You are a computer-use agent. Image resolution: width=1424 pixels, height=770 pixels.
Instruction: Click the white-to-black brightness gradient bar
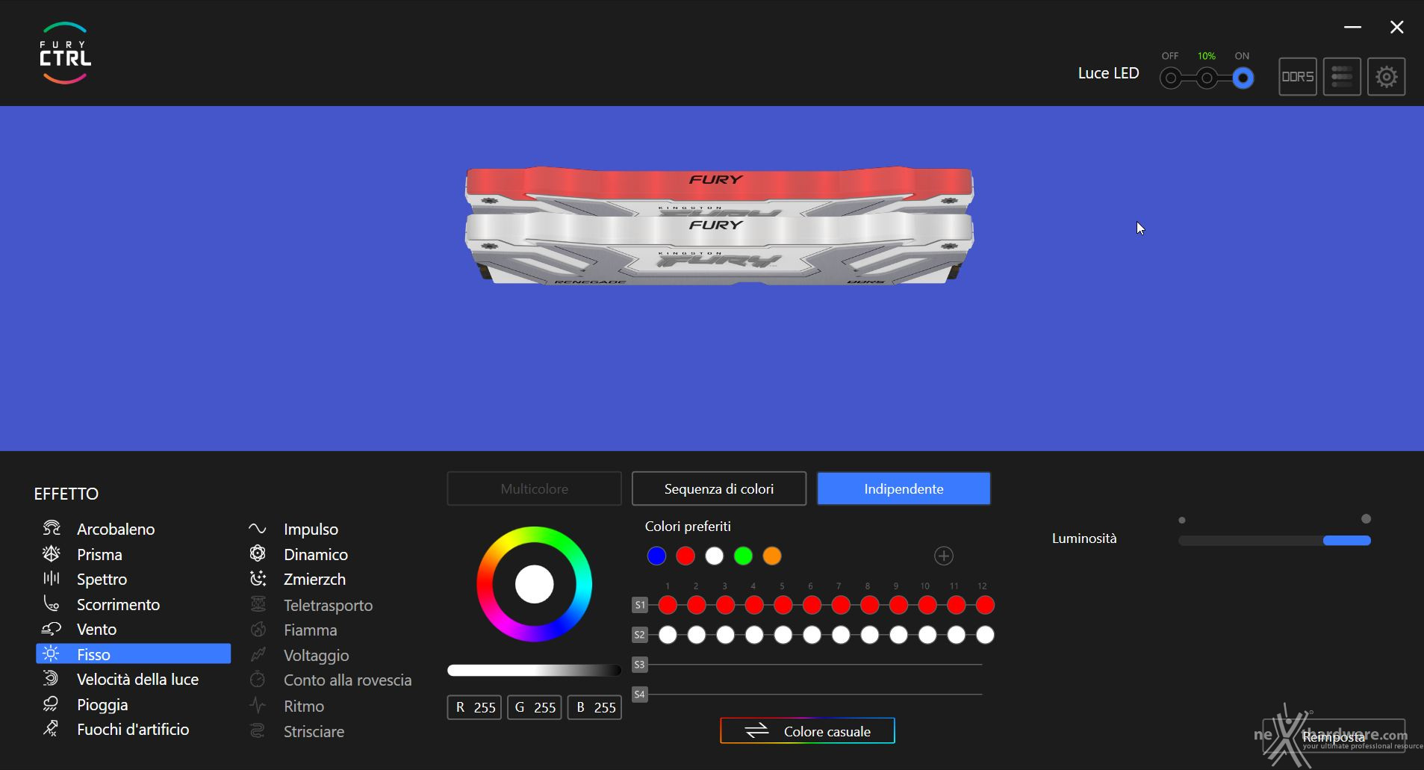click(534, 670)
